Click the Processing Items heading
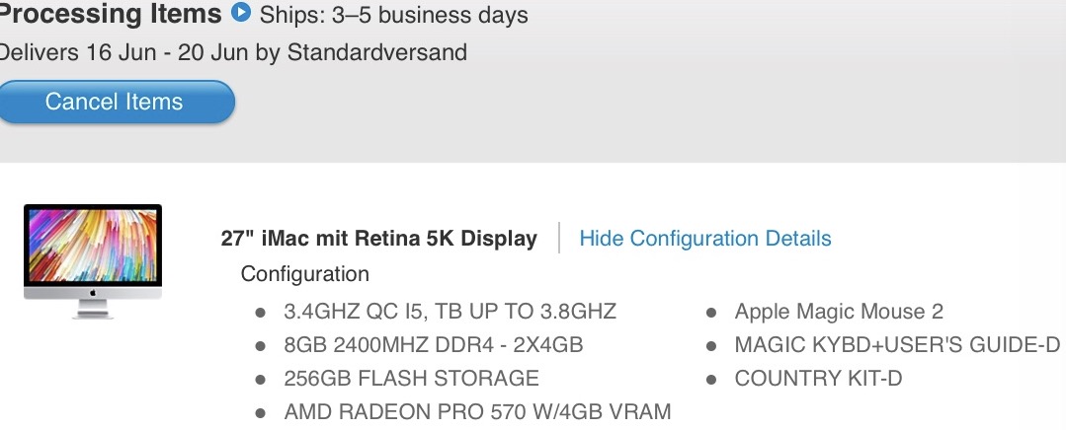The width and height of the screenshot is (1066, 430). 110,14
